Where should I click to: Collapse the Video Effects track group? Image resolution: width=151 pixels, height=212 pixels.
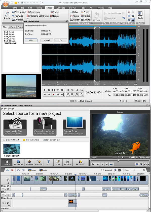pos(2,186)
